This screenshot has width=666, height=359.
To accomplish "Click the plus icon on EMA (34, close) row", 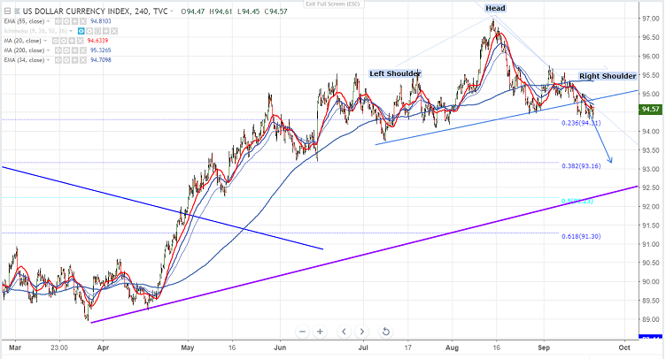I will pyautogui.click(x=74, y=60).
